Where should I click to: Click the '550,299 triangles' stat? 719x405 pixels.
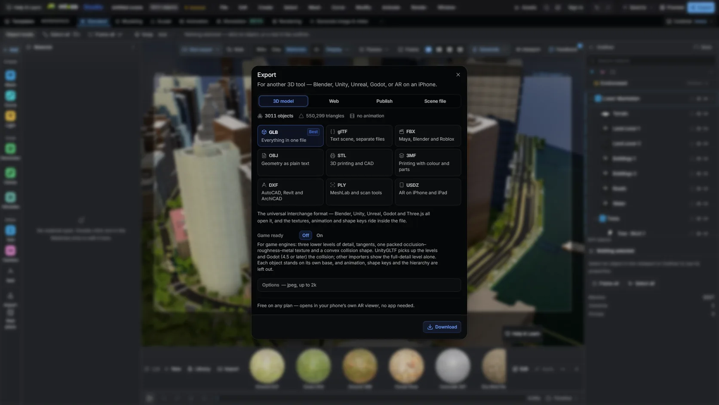321,116
